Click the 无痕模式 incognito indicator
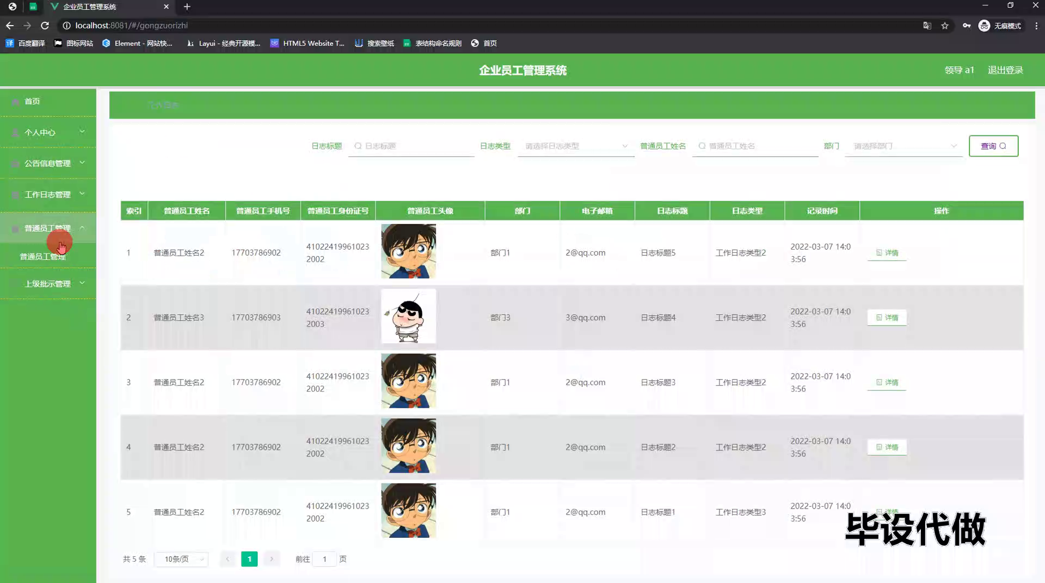1045x583 pixels. [x=1000, y=26]
